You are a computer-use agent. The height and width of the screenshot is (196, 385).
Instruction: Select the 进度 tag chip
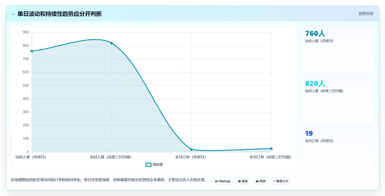(x=260, y=181)
